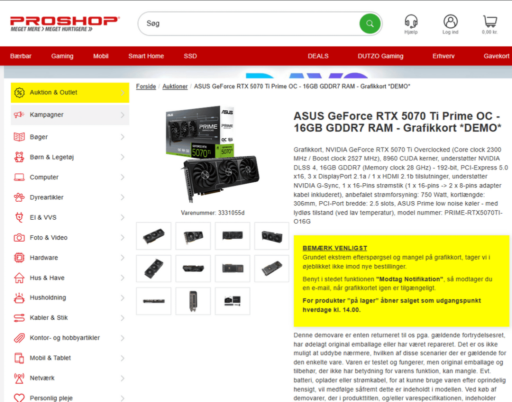Viewport: 512px width, 402px height.
Task: Open the Kabler & Stik category
Action: pos(70,318)
